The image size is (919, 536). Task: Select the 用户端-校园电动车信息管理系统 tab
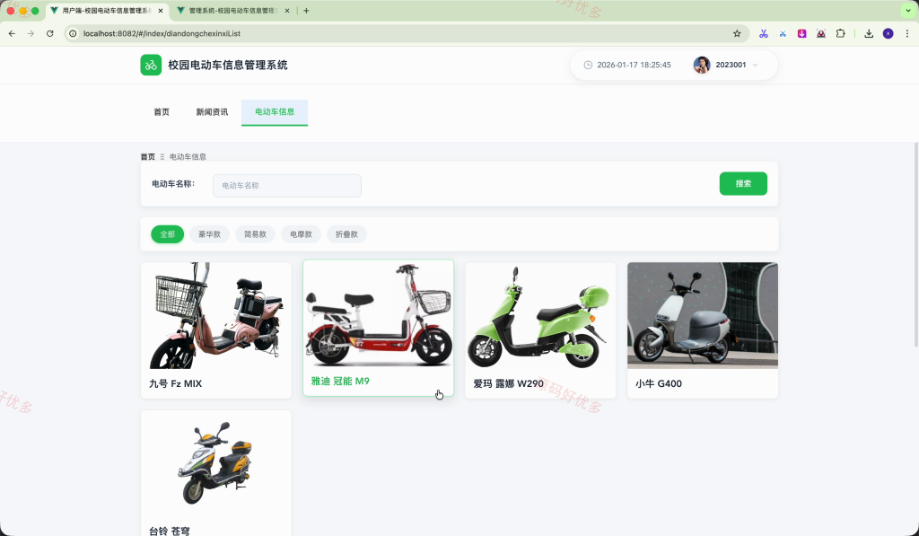coord(107,11)
